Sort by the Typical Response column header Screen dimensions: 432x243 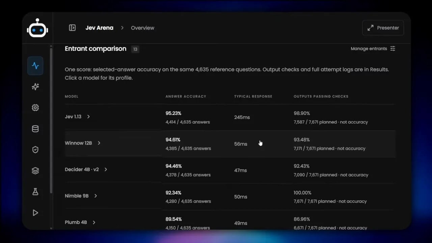253,97
